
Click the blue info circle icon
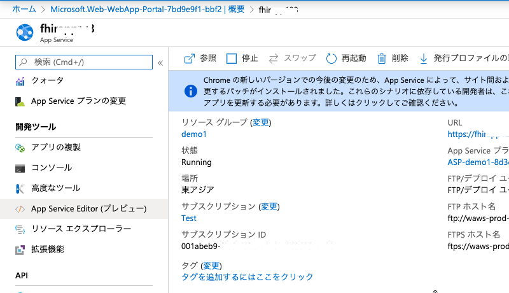point(191,91)
